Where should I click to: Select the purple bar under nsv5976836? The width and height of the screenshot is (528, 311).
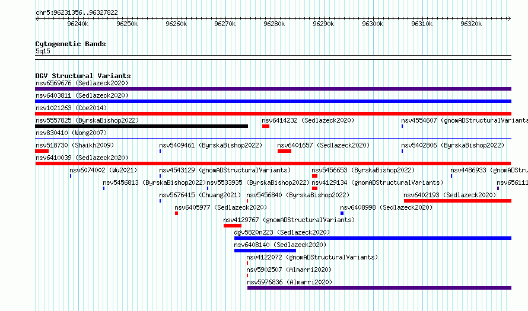[379, 288]
